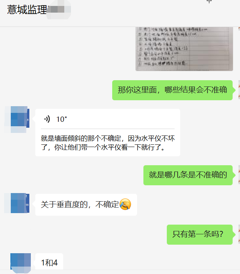Open the contact's avatar beside the 关于垂直度的 message
This screenshot has height=274, width=240.
(x=17, y=203)
